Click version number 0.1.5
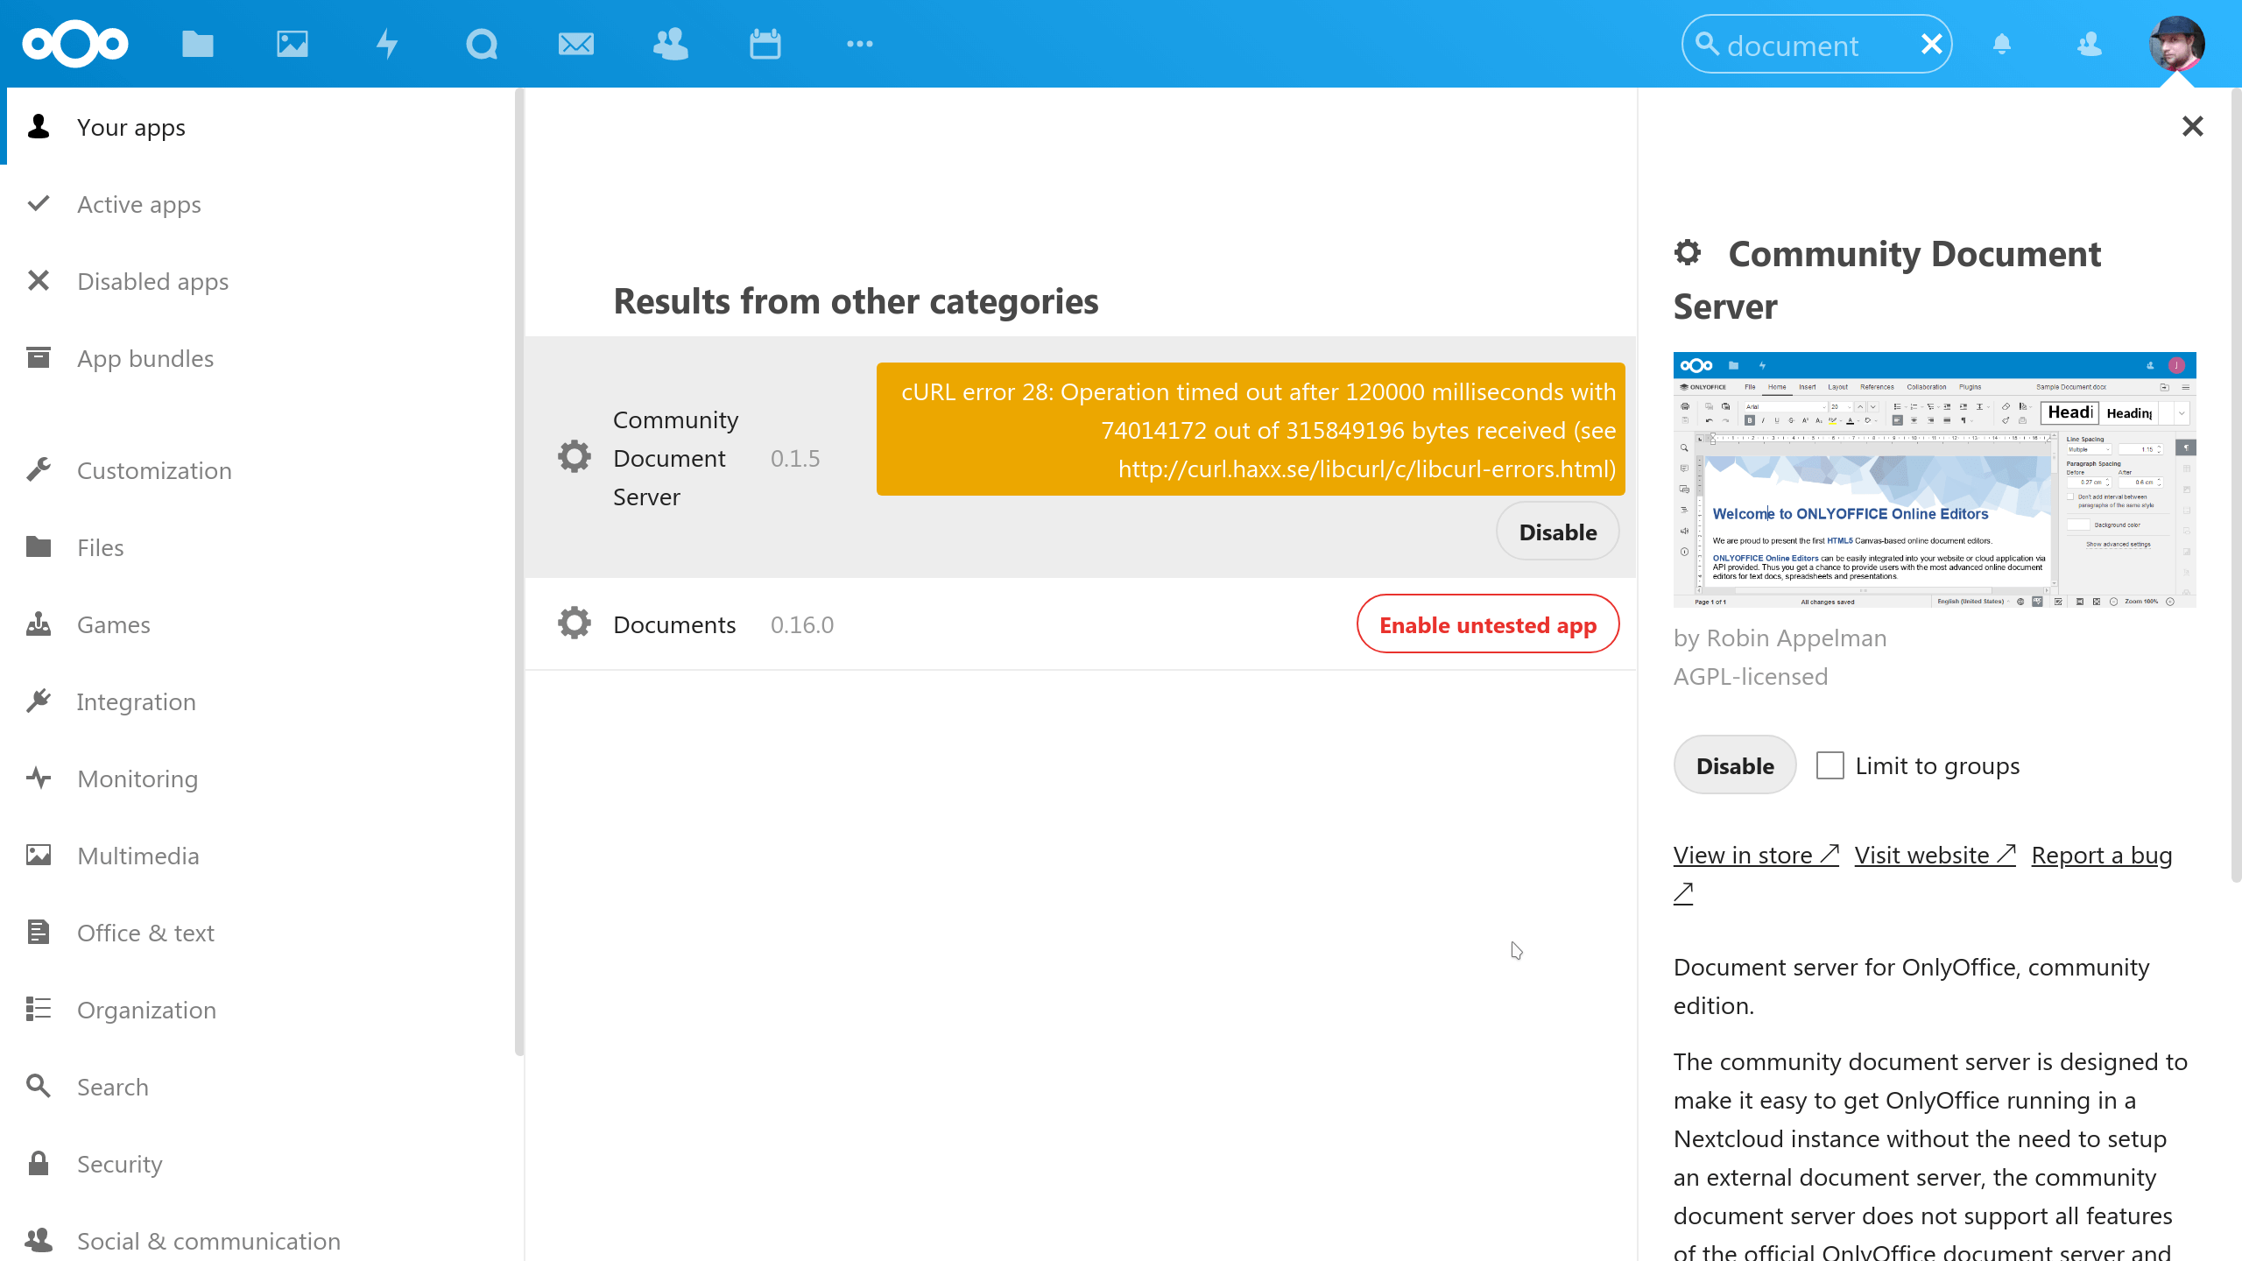 pos(795,458)
